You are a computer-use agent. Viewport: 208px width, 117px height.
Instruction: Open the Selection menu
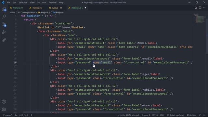[23, 3]
